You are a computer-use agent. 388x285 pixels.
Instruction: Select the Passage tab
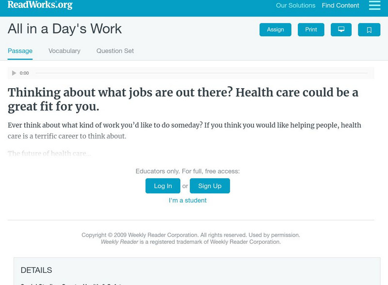coord(20,51)
